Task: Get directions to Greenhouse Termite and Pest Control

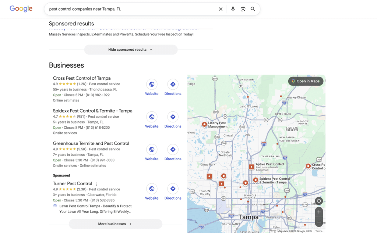Action: 173,150
